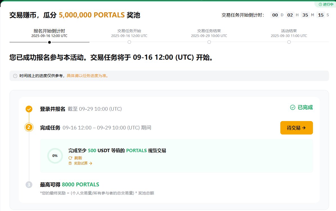Image resolution: width=336 pixels, height=211 pixels.
Task: Click the 待交易 trade button
Action: tap(296, 128)
